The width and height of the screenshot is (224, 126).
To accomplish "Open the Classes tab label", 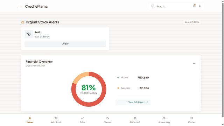I will pyautogui.click(x=107, y=122).
